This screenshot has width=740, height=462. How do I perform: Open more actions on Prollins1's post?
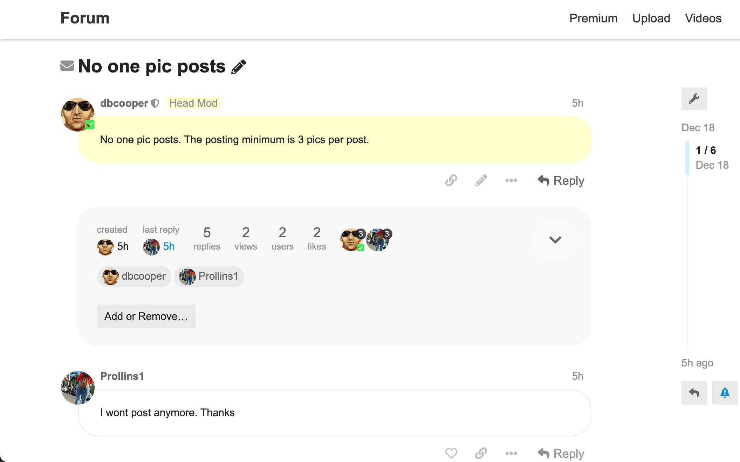coord(511,453)
